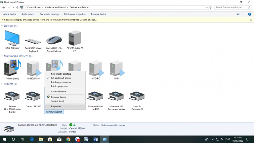Open the help question mark icon
Viewport: 254px width, 143px height.
250,14
